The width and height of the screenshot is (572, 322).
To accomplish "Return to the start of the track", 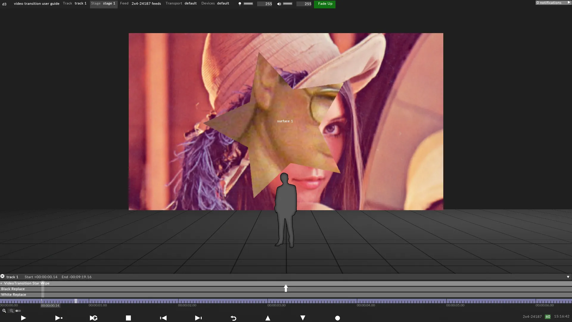I will 234,318.
